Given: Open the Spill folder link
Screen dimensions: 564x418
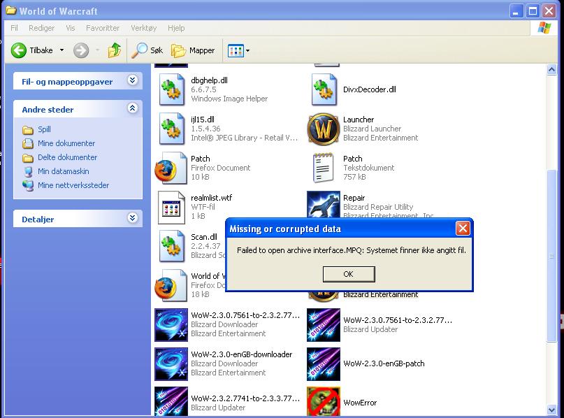Looking at the screenshot, I should pyautogui.click(x=44, y=129).
